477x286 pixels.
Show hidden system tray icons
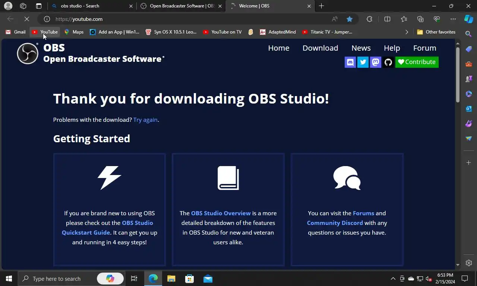pos(393,279)
